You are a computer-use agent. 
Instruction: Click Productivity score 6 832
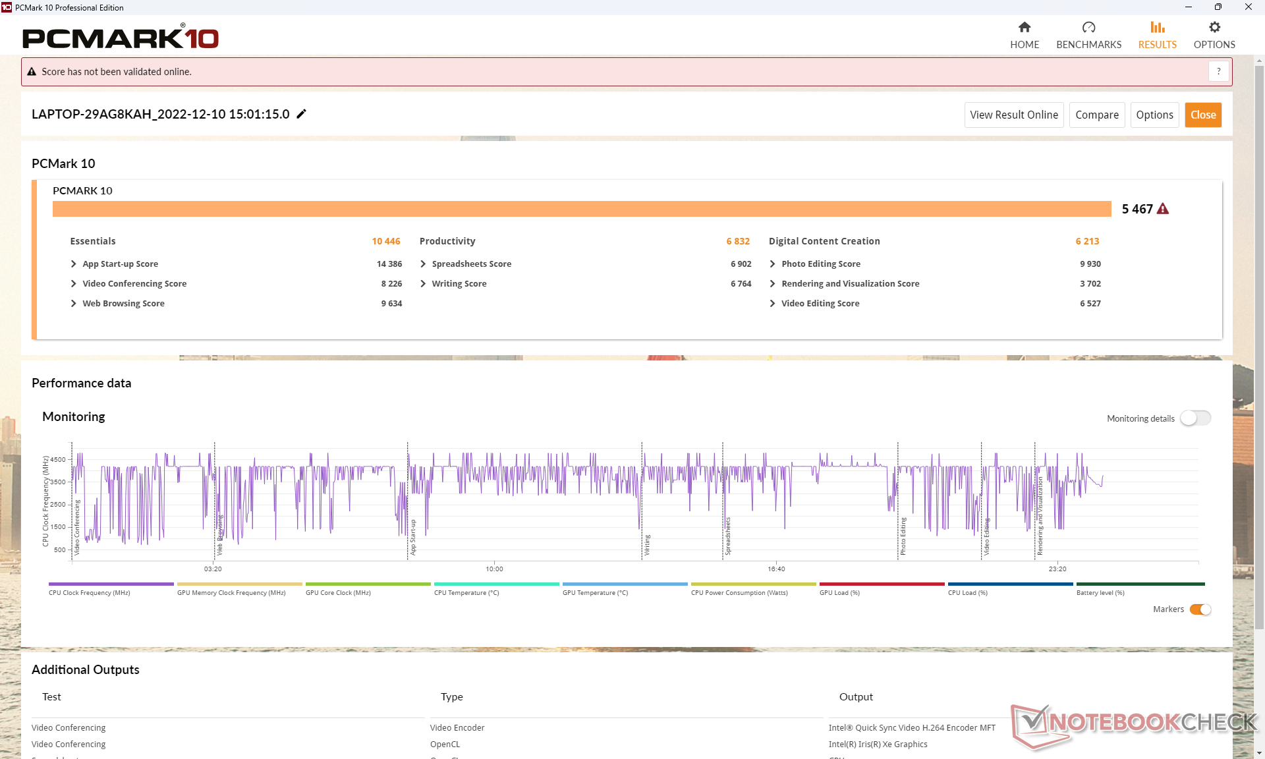[x=738, y=241]
